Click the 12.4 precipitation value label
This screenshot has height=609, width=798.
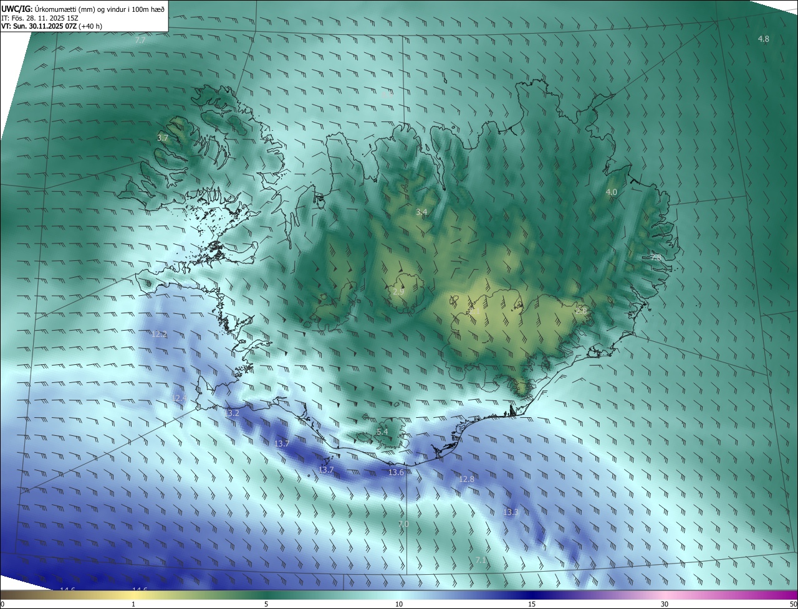click(x=179, y=397)
